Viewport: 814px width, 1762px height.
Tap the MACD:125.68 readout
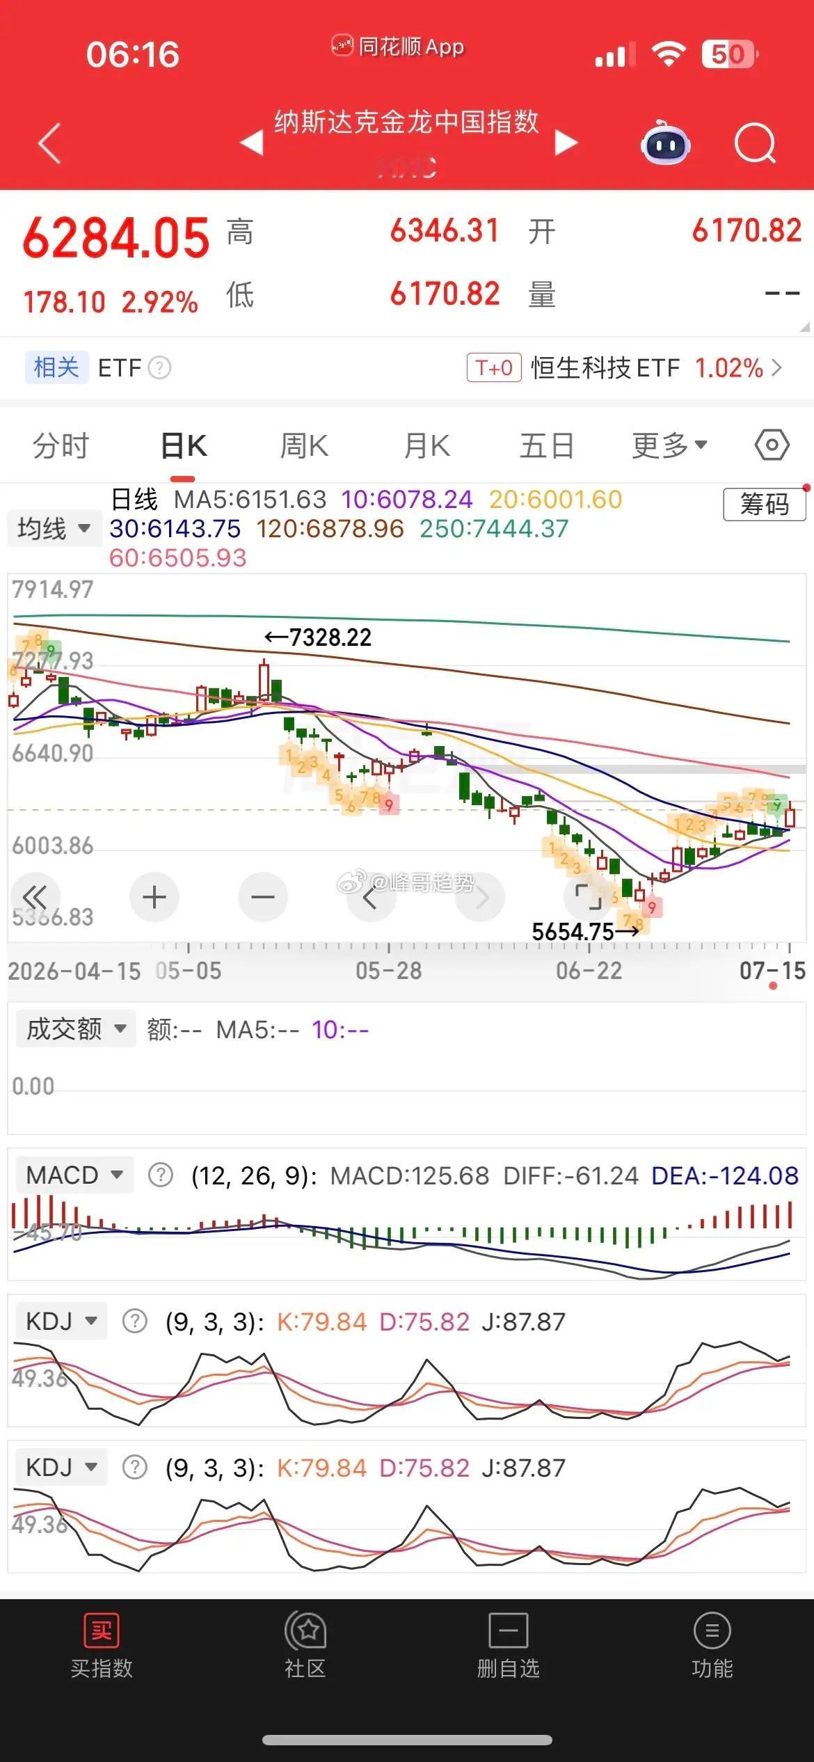coord(410,1175)
